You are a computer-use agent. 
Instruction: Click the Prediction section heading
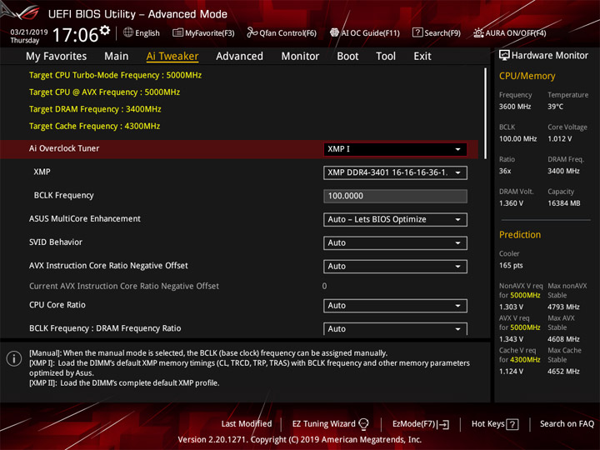pos(520,234)
